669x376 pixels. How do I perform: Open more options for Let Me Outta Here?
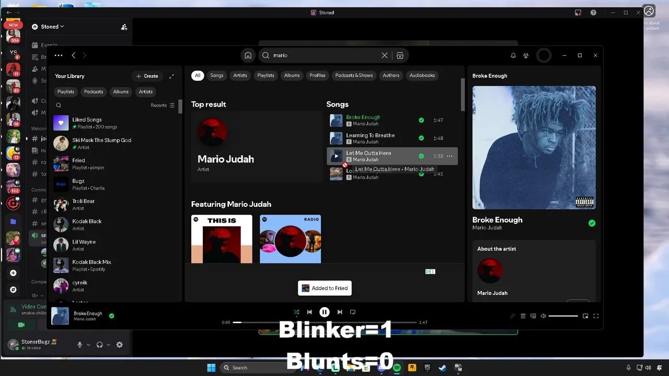tap(449, 156)
